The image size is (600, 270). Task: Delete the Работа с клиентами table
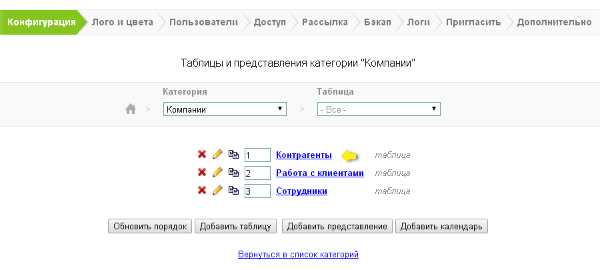pyautogui.click(x=202, y=173)
